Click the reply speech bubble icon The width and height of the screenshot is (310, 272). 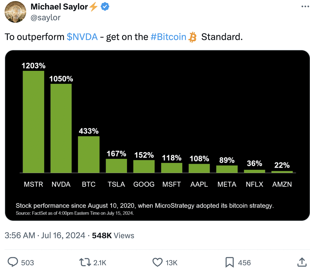13,262
